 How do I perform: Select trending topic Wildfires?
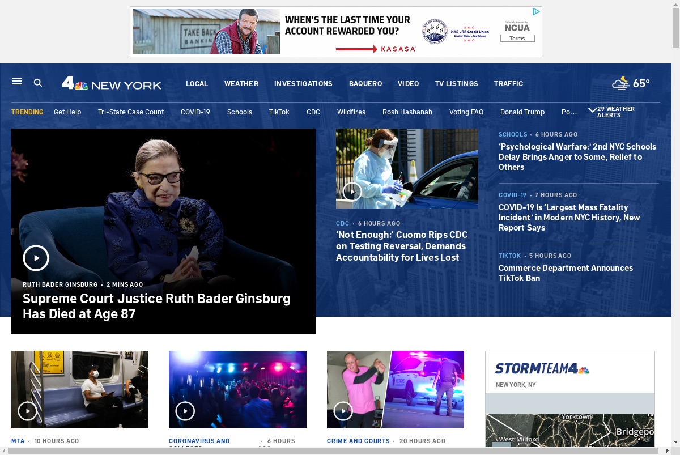pos(351,112)
